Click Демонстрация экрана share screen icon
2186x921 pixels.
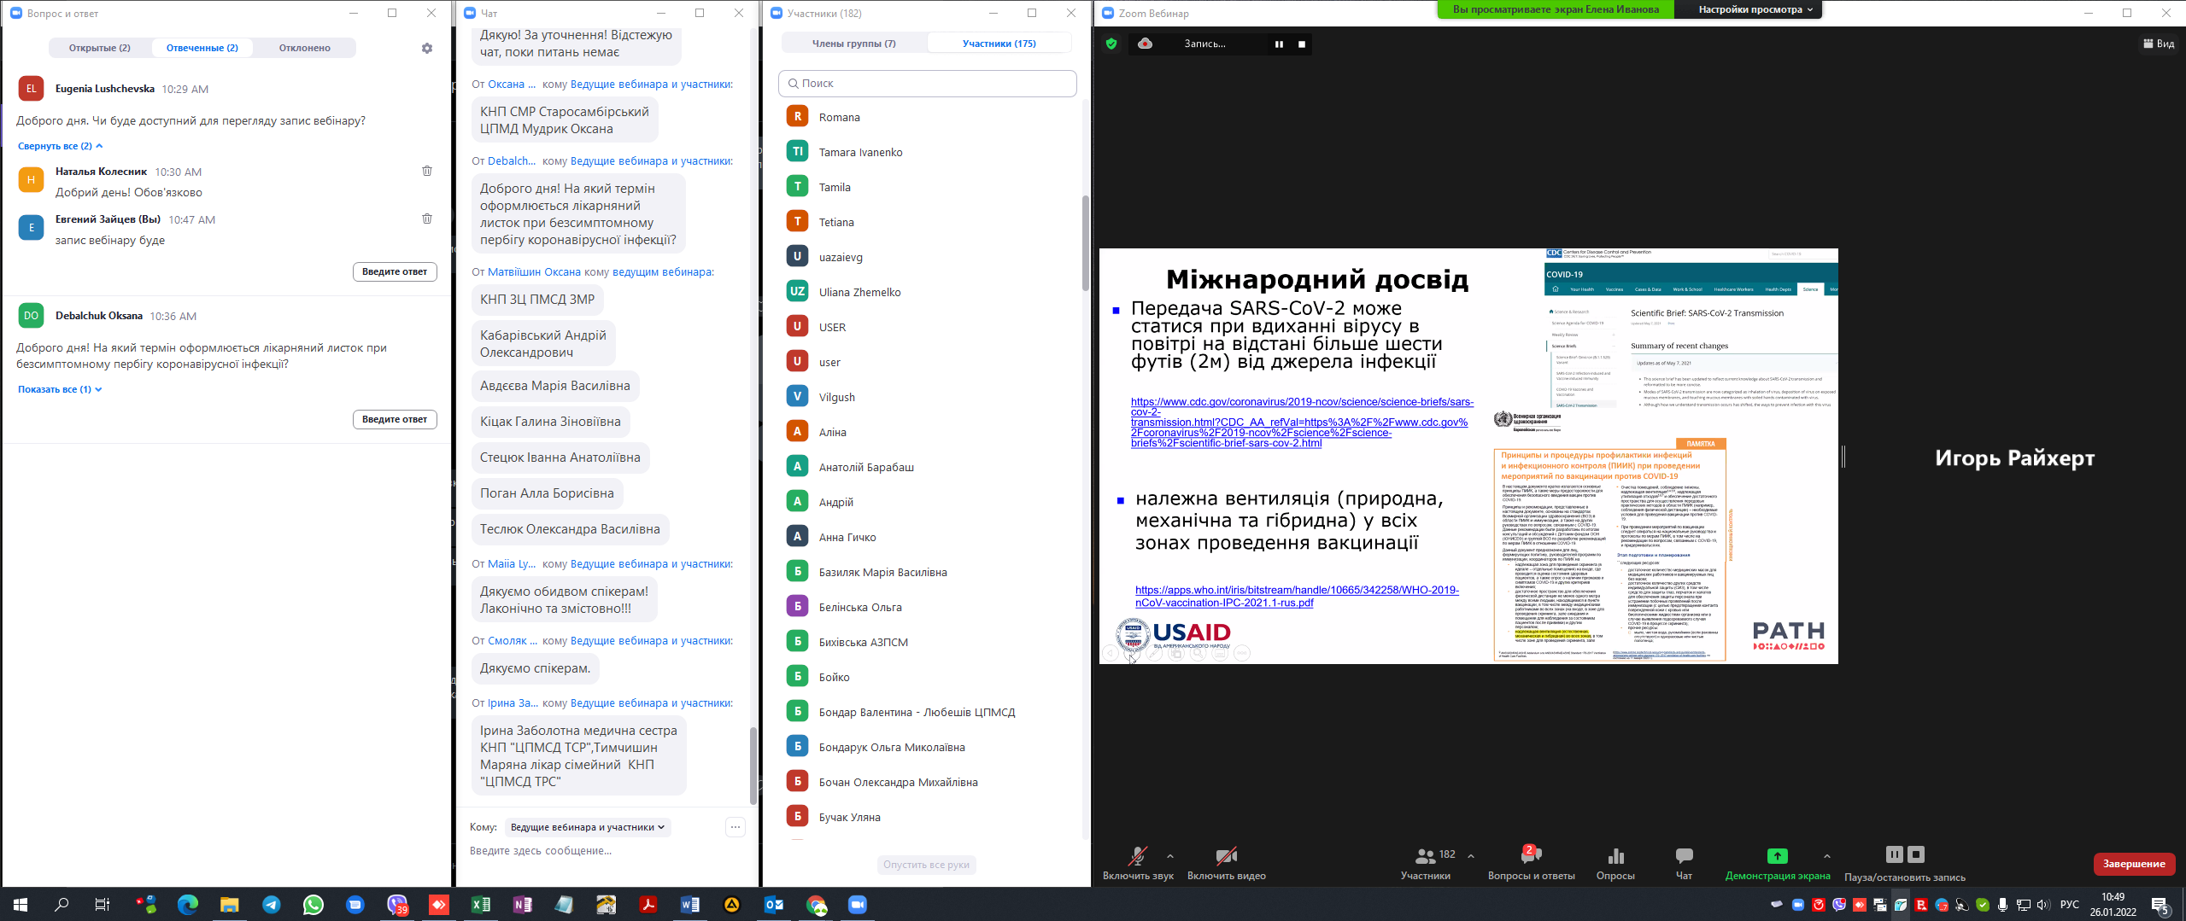pyautogui.click(x=1777, y=856)
